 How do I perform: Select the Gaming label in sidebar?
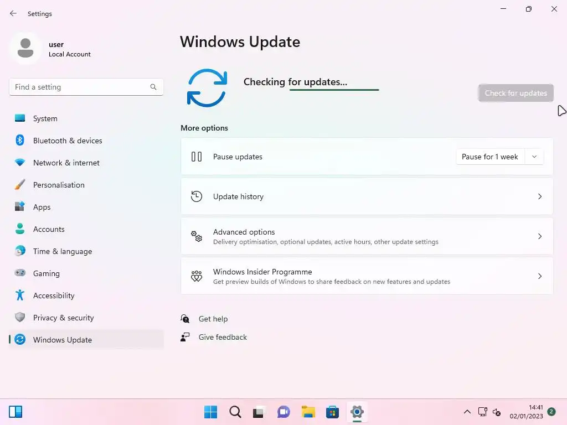[47, 273]
